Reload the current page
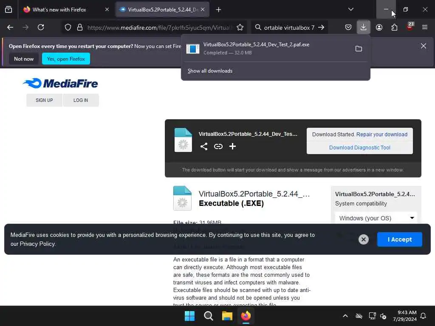Viewport: 435px width, 326px height. (x=41, y=28)
